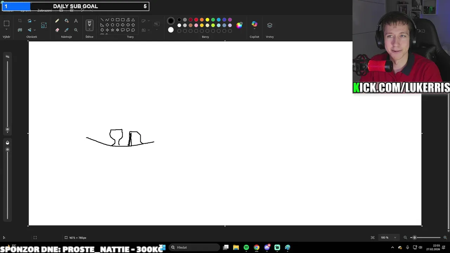Open the Zobrazení menu

(x=45, y=10)
